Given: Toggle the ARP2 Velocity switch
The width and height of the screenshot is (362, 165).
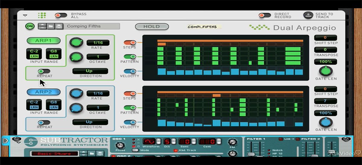Looking at the screenshot, I should coord(130,122).
